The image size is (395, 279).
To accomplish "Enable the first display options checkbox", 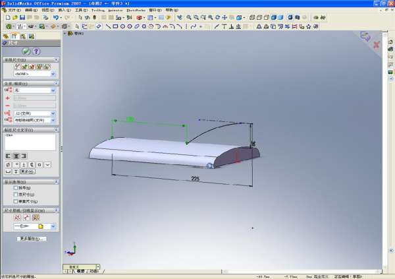I will [16, 188].
